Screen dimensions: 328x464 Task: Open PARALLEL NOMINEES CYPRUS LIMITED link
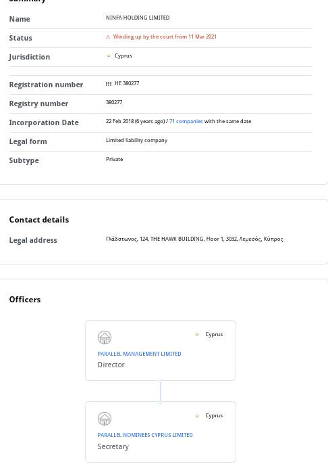145,435
